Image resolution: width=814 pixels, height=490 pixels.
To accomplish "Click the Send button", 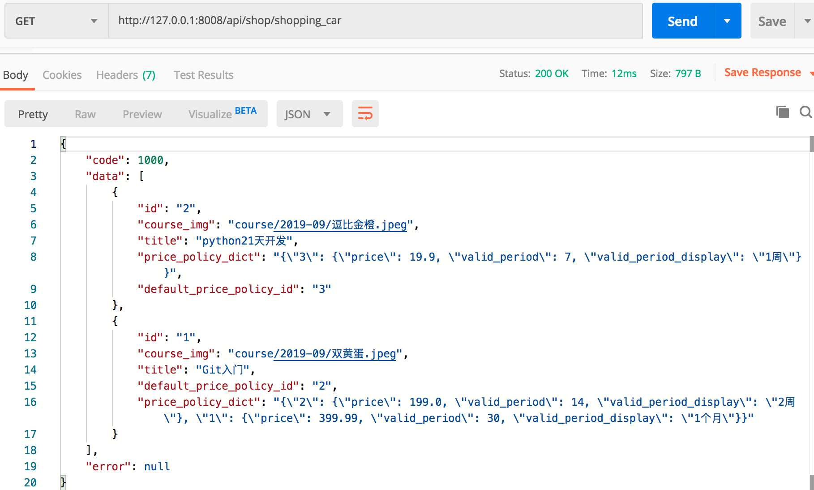I will point(683,21).
